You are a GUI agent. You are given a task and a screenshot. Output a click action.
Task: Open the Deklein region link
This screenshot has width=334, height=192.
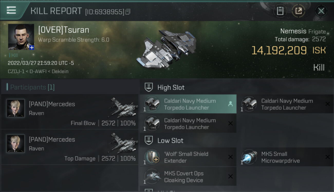tap(60, 71)
